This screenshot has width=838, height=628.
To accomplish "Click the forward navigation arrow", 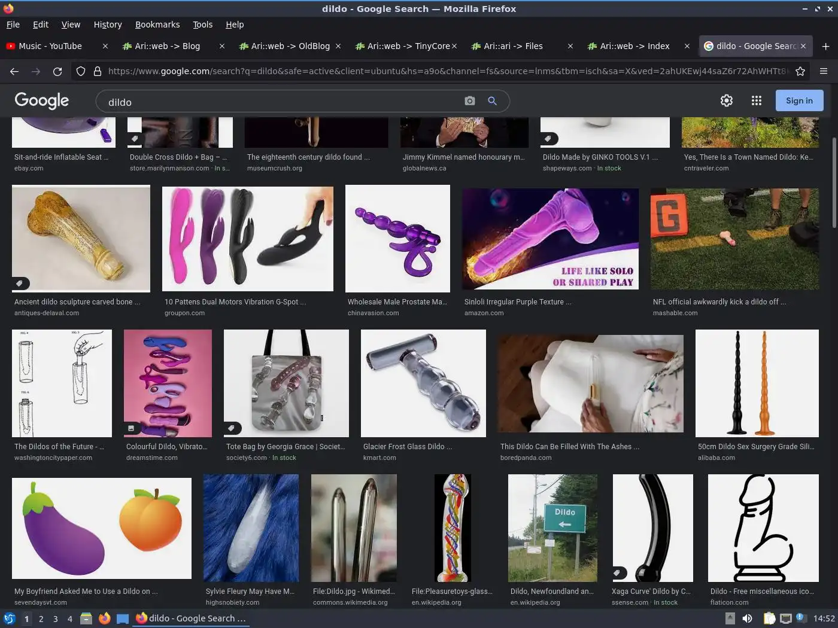I will [x=36, y=71].
